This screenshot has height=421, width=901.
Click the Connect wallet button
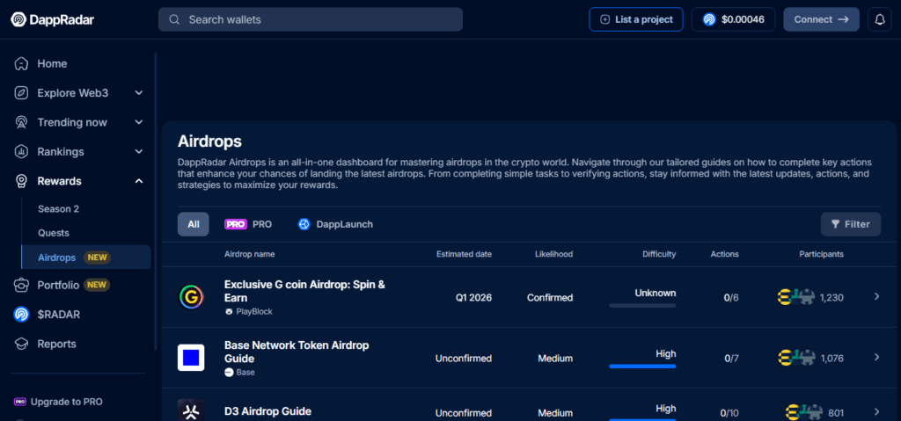pos(821,19)
